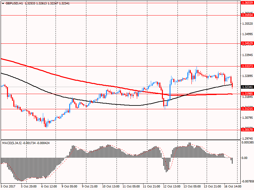Screen dimensions: 254x190
Task: Click the current price label 1.32341
Action: pyautogui.click(x=247, y=87)
